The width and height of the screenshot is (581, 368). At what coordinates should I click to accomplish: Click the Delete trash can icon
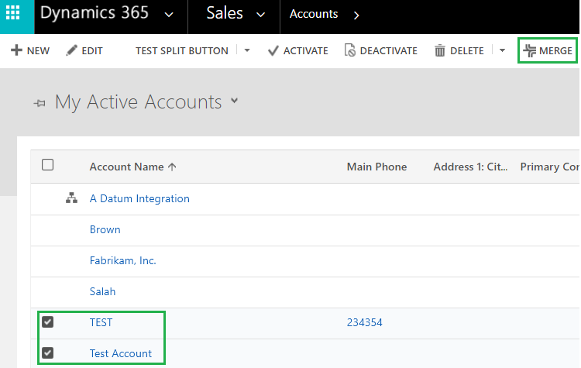440,50
